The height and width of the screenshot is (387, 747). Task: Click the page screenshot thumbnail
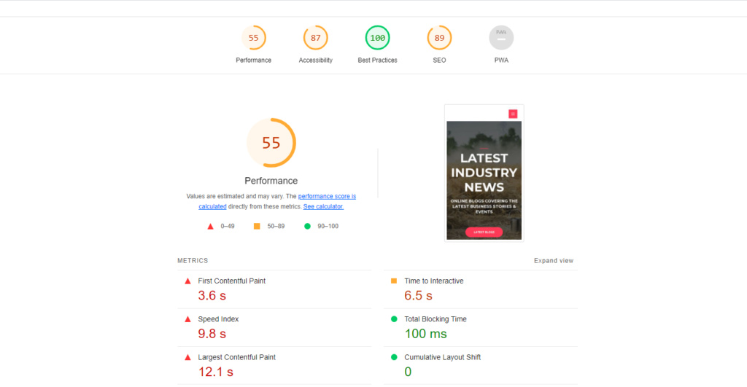[x=484, y=173]
